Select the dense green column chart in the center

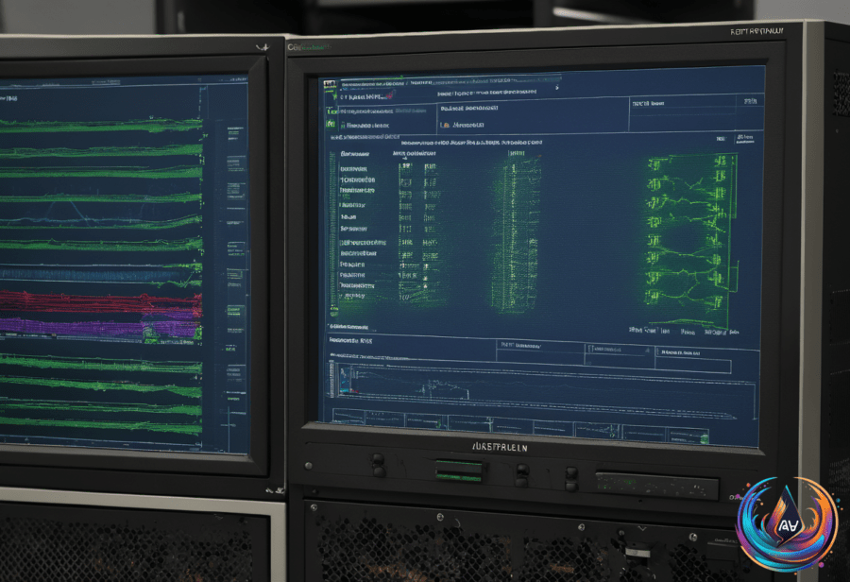pos(515,233)
